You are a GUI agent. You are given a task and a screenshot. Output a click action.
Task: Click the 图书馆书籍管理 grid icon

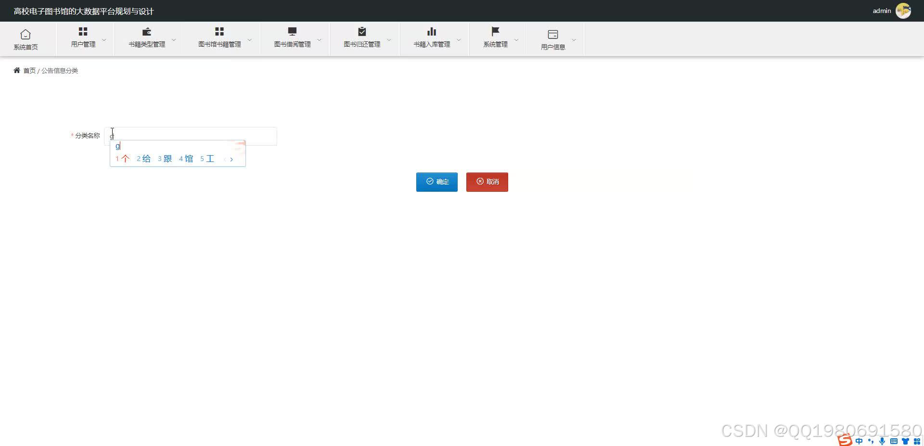219,31
